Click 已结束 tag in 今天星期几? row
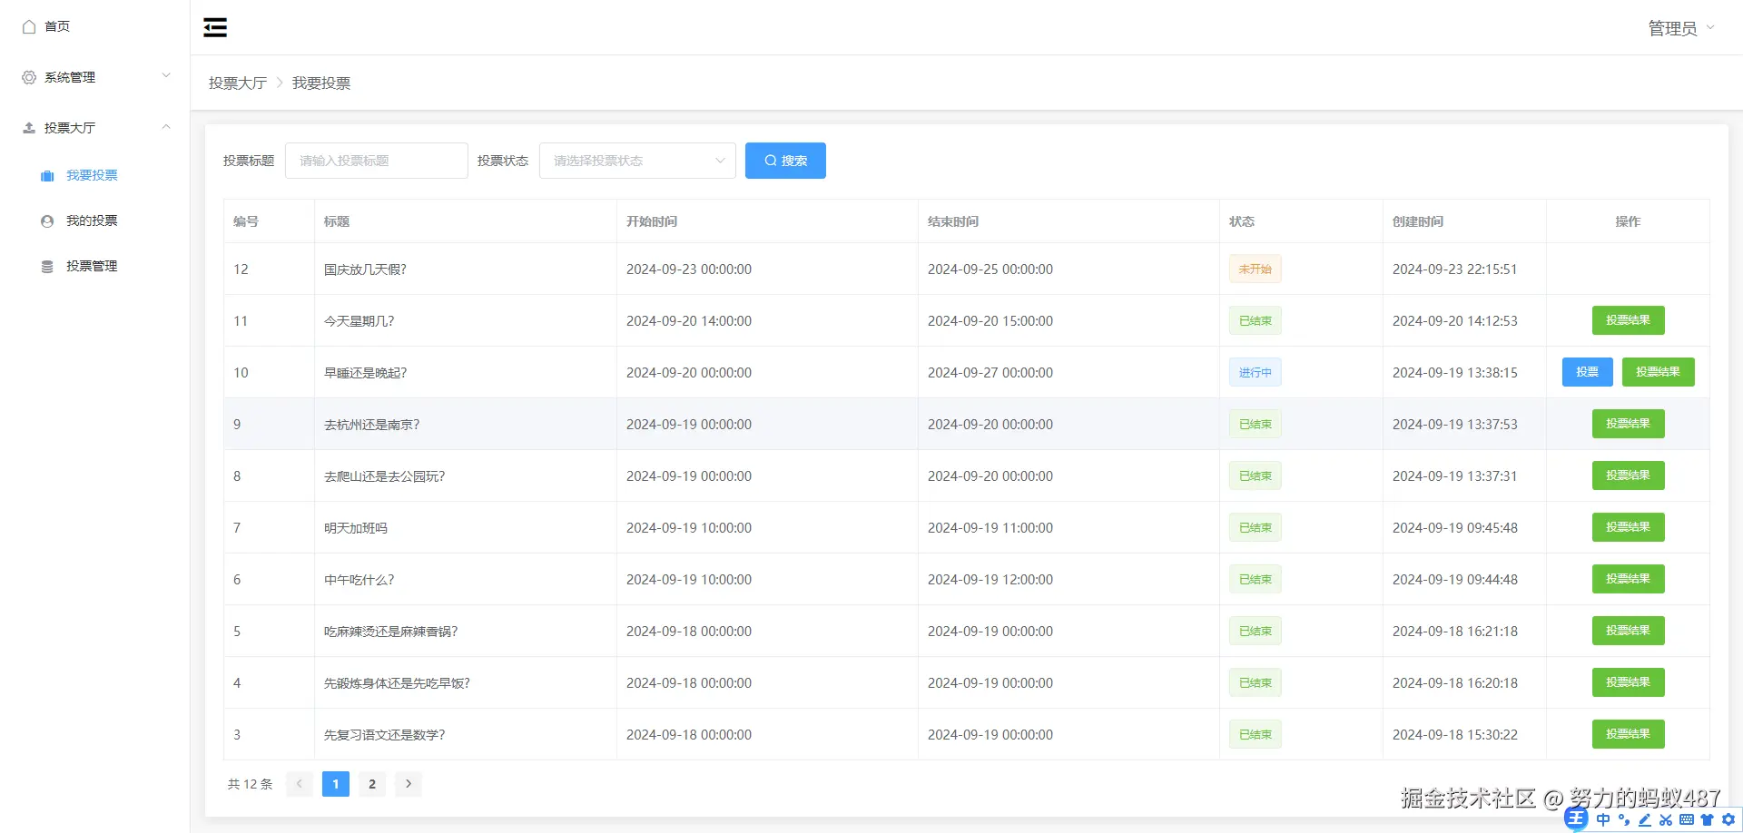 [x=1256, y=320]
